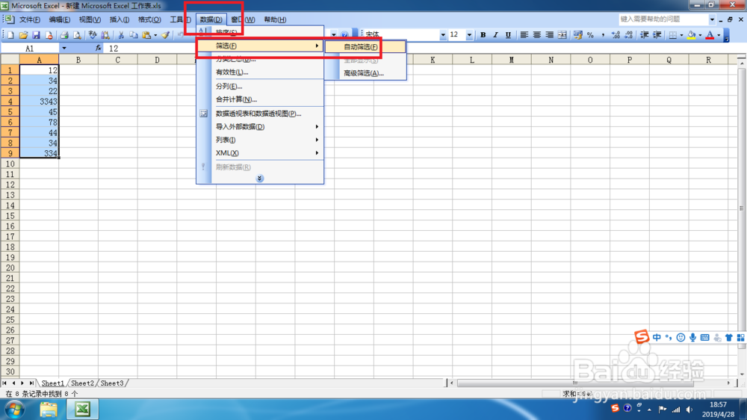Click cell A4 containing 3343

coord(39,101)
